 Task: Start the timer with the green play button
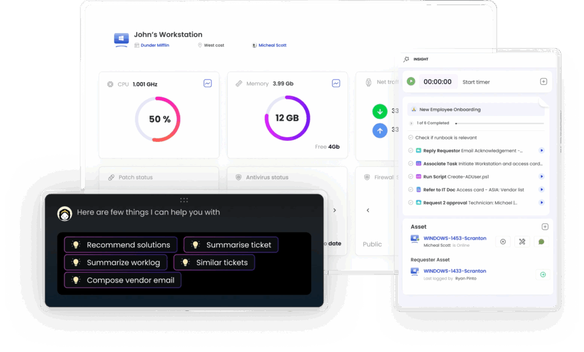(x=411, y=81)
